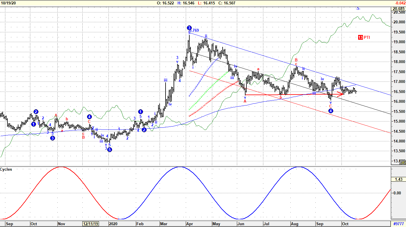
Task: Select circled wave 4 marker below September low
Action: pyautogui.click(x=331, y=111)
